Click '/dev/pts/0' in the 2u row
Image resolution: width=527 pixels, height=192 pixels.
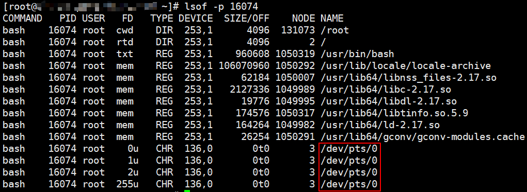pos(349,172)
